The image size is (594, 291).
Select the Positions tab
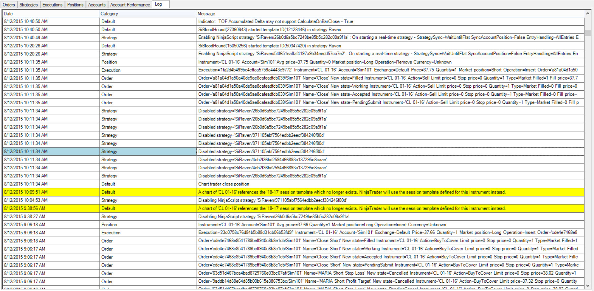(x=75, y=5)
